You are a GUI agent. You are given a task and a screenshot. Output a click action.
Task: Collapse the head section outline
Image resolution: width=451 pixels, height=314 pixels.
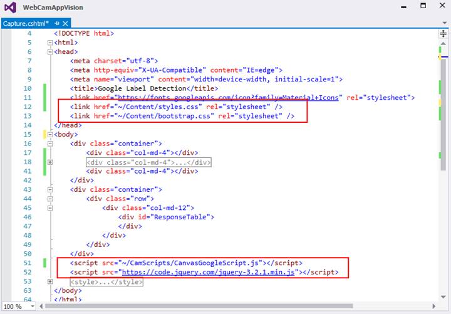[x=50, y=52]
